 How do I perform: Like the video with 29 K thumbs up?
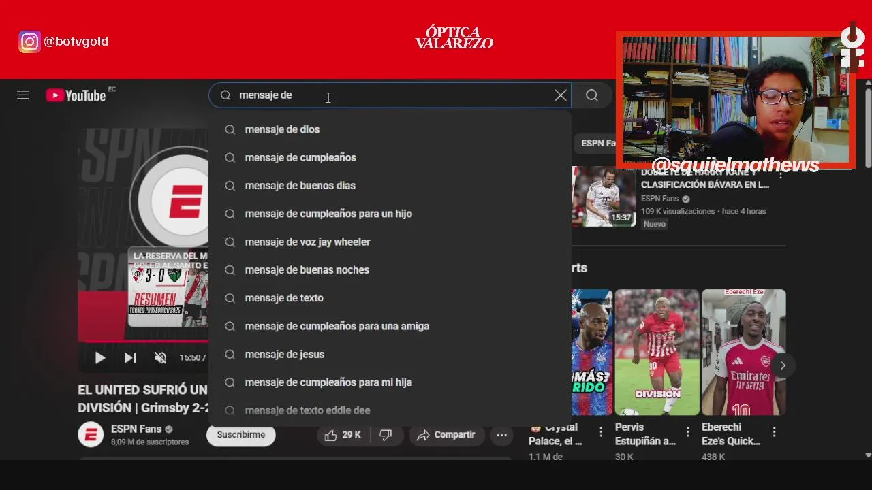(344, 435)
